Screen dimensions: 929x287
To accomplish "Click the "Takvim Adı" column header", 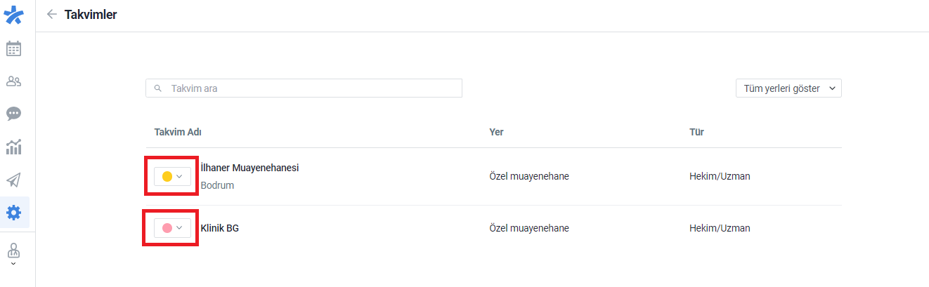I will coord(178,132).
